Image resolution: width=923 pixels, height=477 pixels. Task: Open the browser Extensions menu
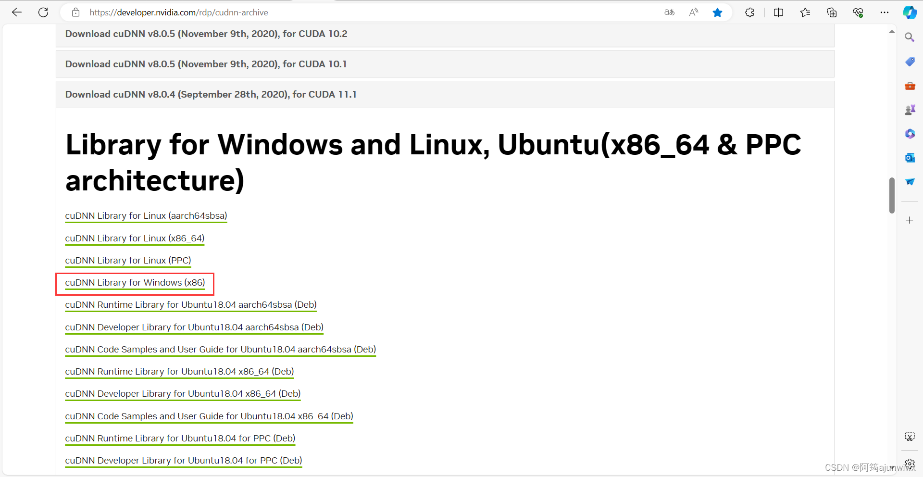coord(749,13)
